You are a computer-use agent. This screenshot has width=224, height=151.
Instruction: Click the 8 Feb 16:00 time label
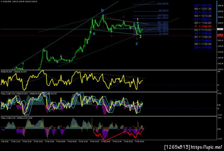point(94,142)
